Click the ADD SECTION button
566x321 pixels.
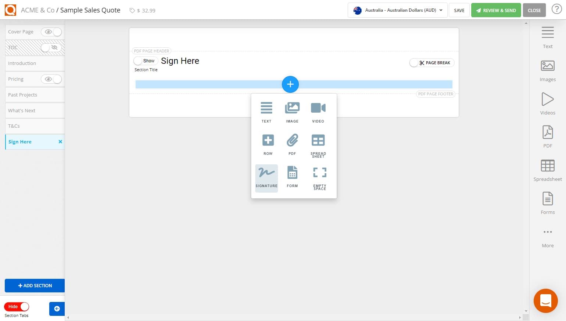click(x=35, y=285)
